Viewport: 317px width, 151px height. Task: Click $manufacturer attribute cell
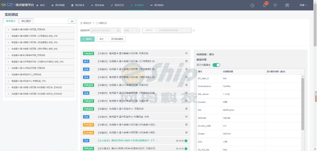click(209, 86)
